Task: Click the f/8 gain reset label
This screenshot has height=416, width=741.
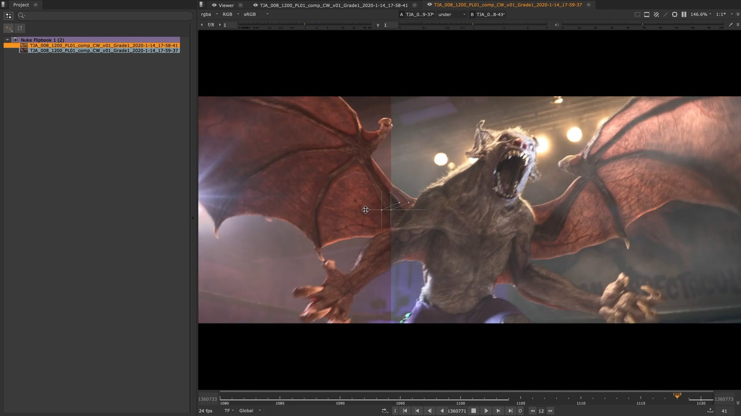Action: coord(211,25)
